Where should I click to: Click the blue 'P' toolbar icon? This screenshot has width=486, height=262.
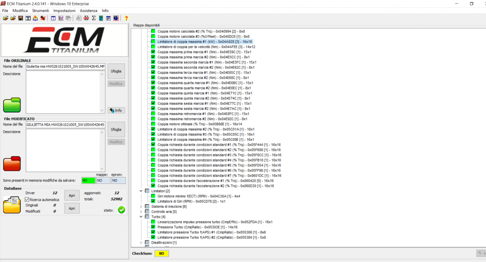pyautogui.click(x=108, y=18)
